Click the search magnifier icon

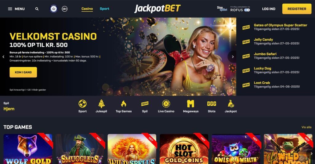click(x=37, y=9)
